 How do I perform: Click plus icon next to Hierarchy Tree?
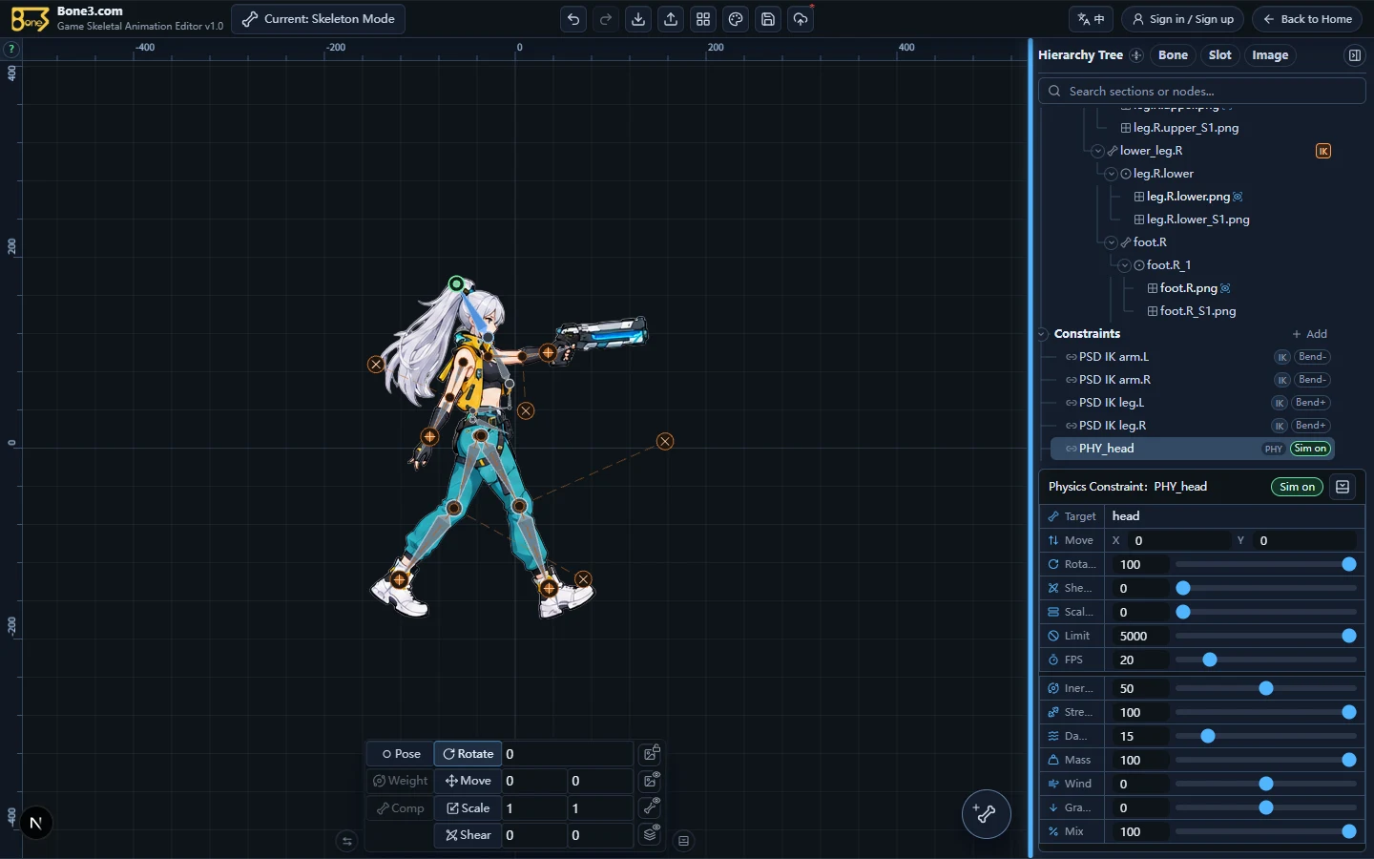point(1136,55)
